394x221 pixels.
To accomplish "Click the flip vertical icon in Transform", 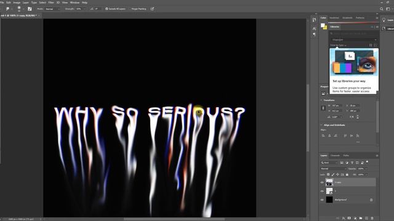I will pos(358,117).
